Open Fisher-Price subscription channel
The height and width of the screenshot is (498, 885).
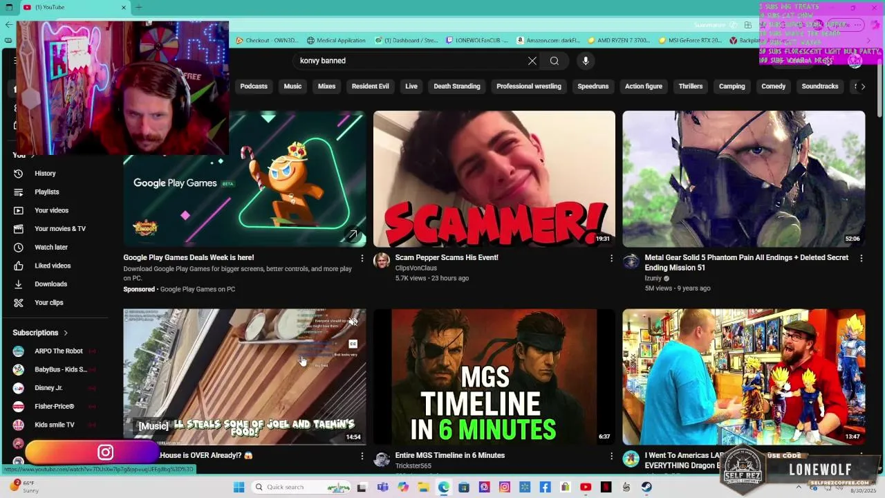[53, 407]
